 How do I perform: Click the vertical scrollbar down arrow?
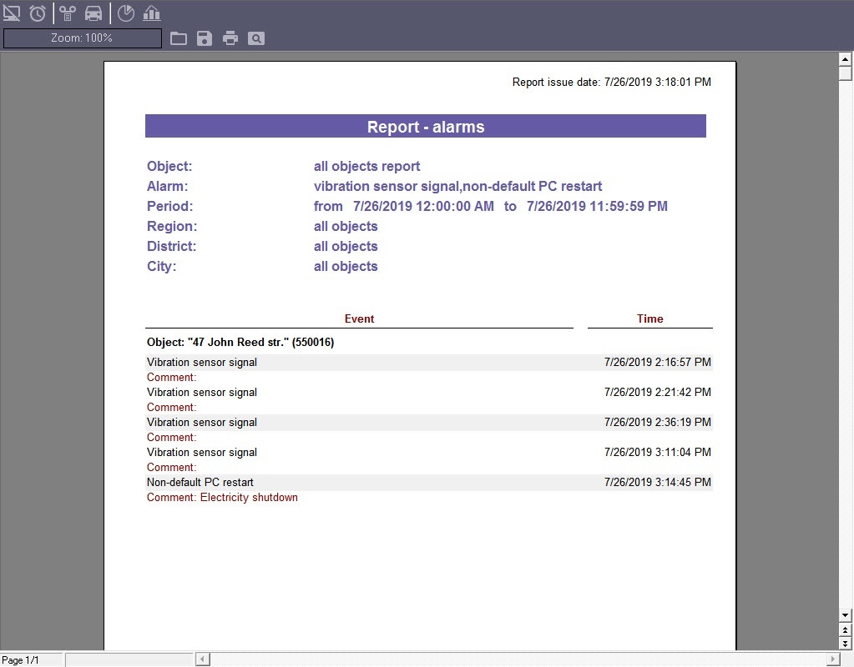tap(845, 615)
